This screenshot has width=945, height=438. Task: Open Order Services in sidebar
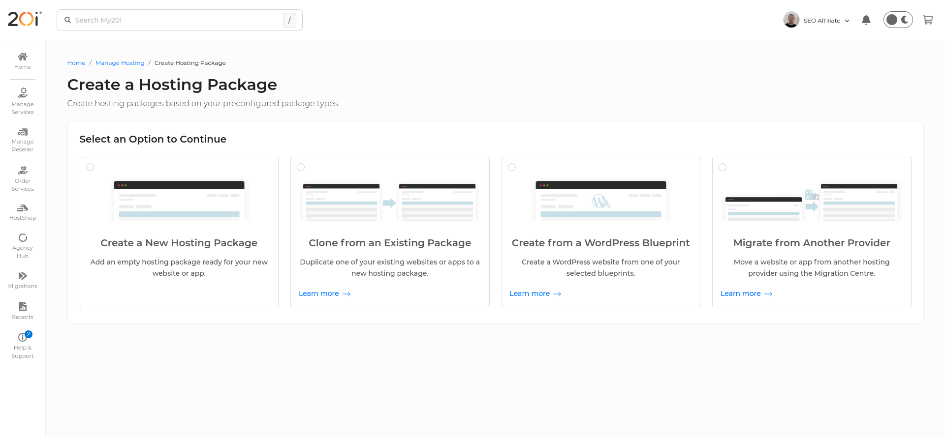(x=23, y=178)
